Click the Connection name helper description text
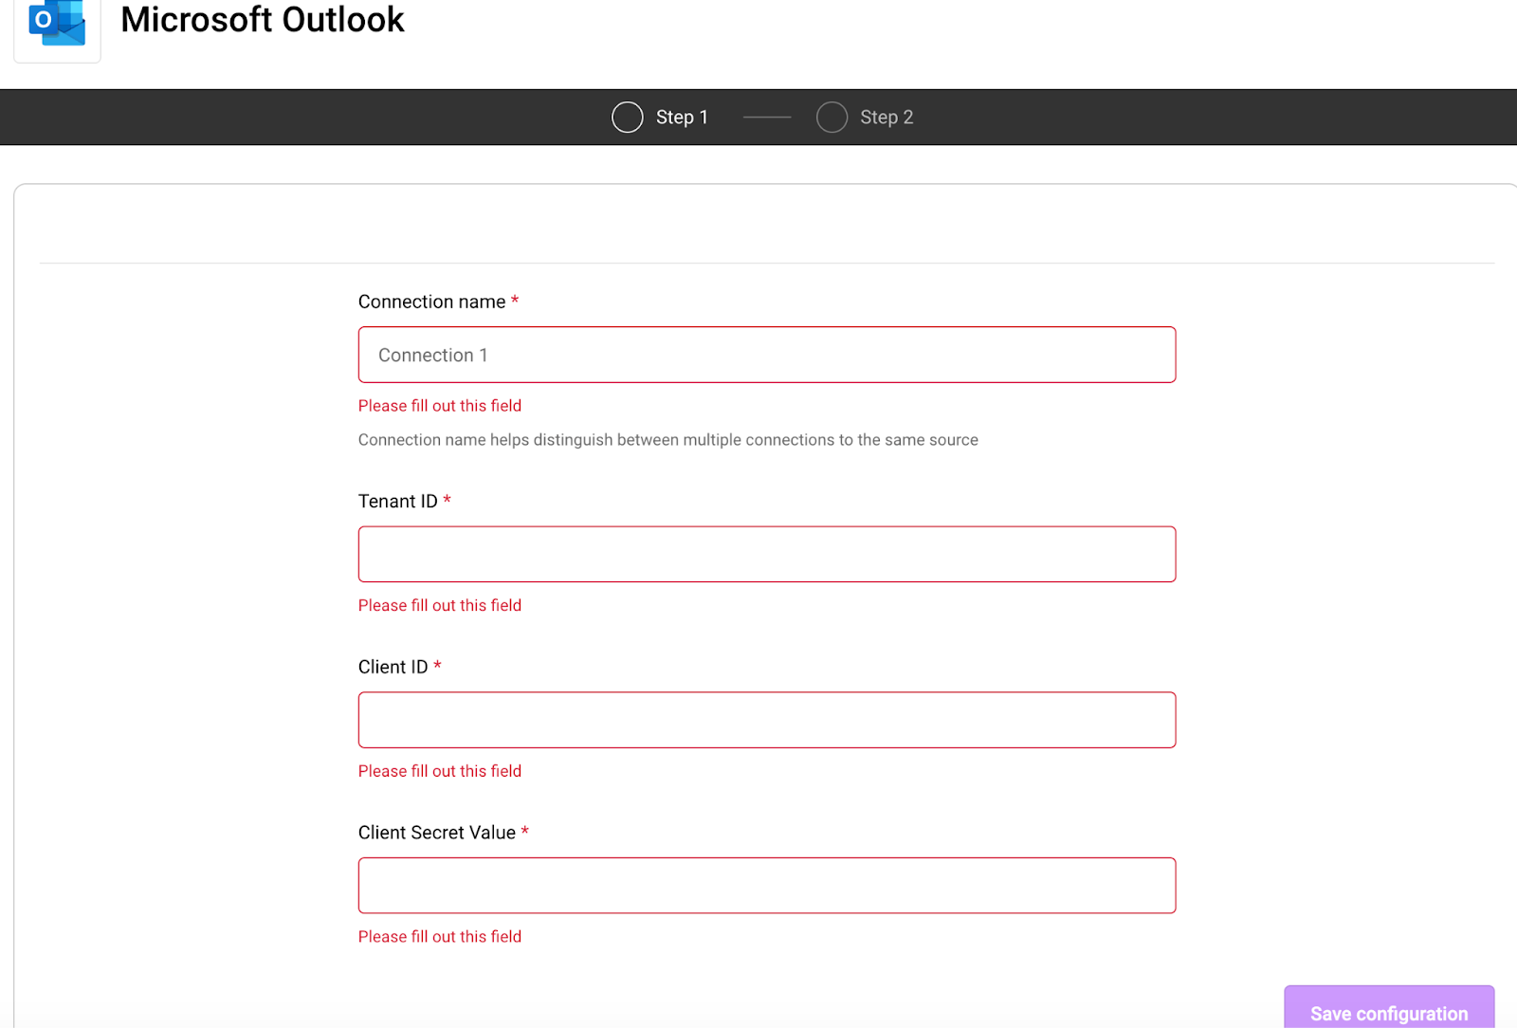This screenshot has width=1517, height=1028. click(667, 440)
